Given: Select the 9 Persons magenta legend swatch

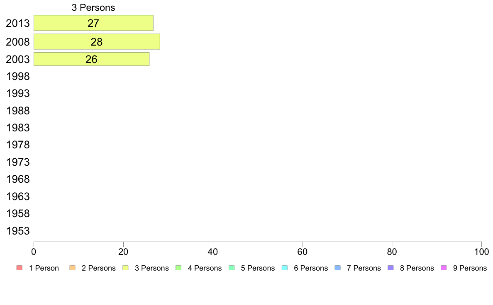Looking at the screenshot, I should (x=444, y=268).
